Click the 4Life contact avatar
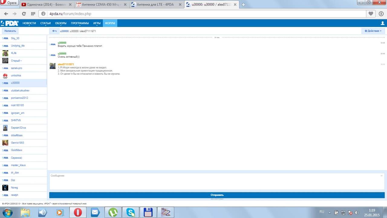The height and width of the screenshot is (218, 387). pos(5,53)
